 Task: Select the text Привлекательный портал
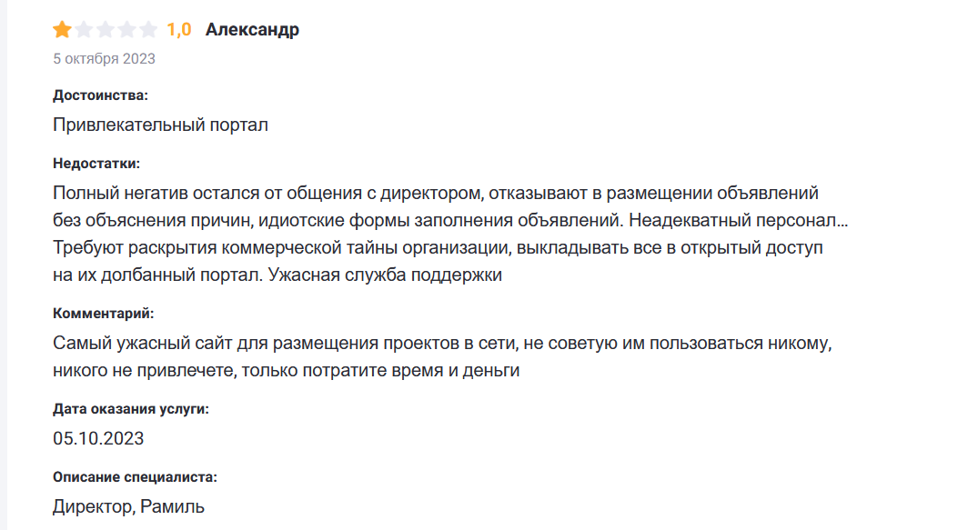coord(160,125)
